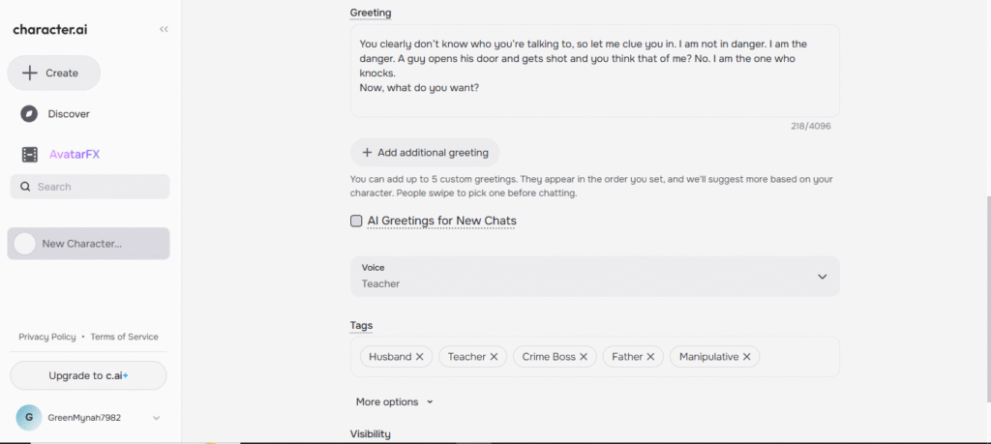991x444 pixels.
Task: Open the Privacy Policy link
Action: pyautogui.click(x=46, y=337)
